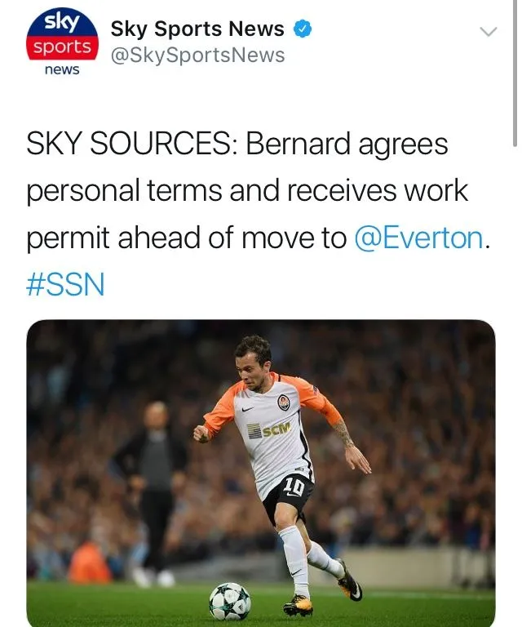Click the club crest on the player's jersey
Image resolution: width=522 pixels, height=627 pixels.
[x=283, y=402]
